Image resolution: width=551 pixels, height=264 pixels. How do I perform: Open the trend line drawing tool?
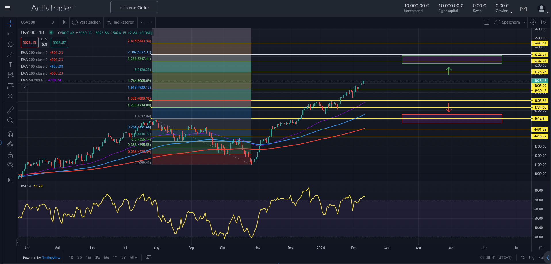click(10, 34)
